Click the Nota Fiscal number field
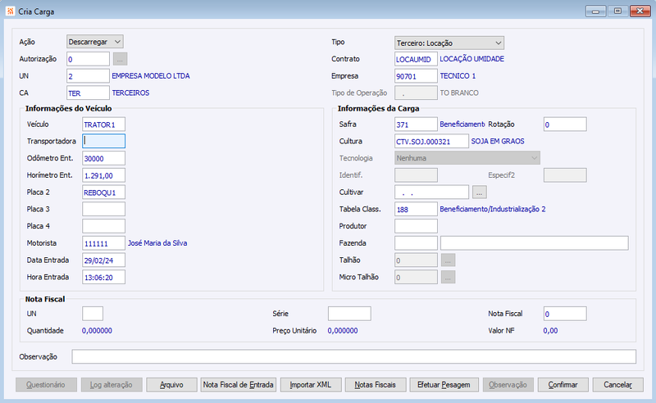This screenshot has width=656, height=403. coord(565,314)
